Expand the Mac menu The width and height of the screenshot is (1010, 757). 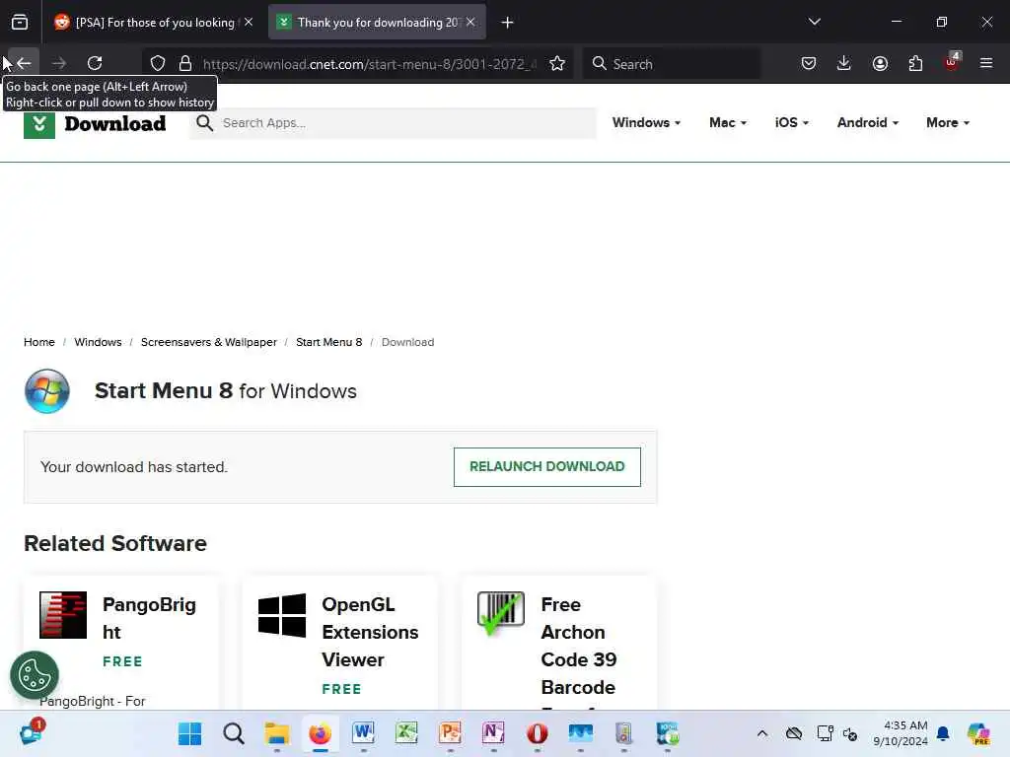pos(727,122)
